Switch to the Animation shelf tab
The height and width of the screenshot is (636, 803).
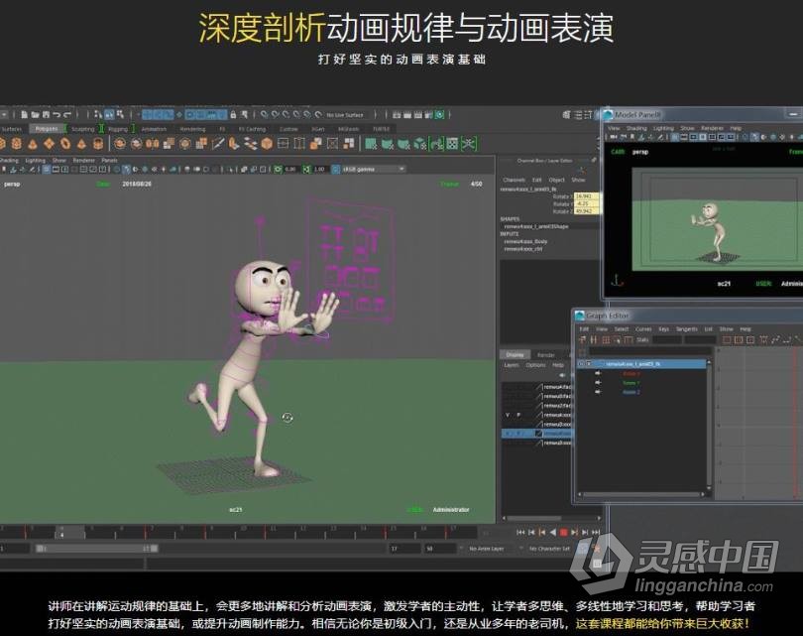pyautogui.click(x=154, y=129)
